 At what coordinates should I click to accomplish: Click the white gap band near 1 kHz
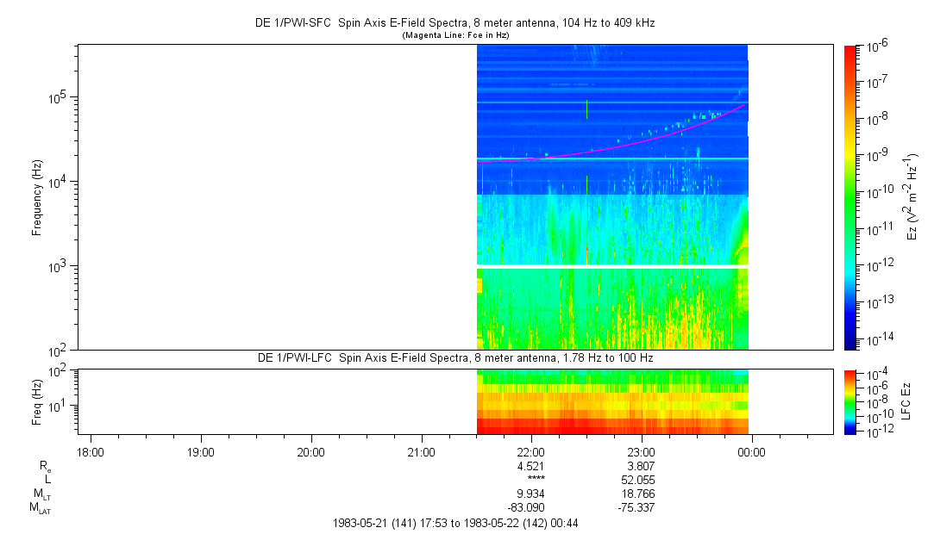click(612, 266)
